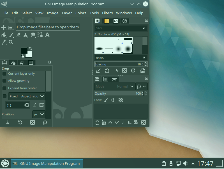The width and height of the screenshot is (224, 169).
Task: Open the Position unit px dropdown
Action: point(39,114)
